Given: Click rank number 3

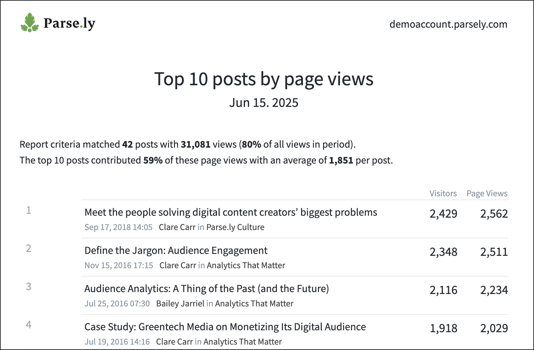Looking at the screenshot, I should (x=29, y=287).
